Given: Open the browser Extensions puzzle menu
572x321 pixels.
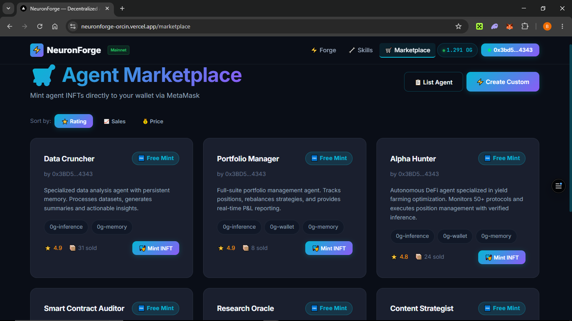Looking at the screenshot, I should tap(525, 26).
